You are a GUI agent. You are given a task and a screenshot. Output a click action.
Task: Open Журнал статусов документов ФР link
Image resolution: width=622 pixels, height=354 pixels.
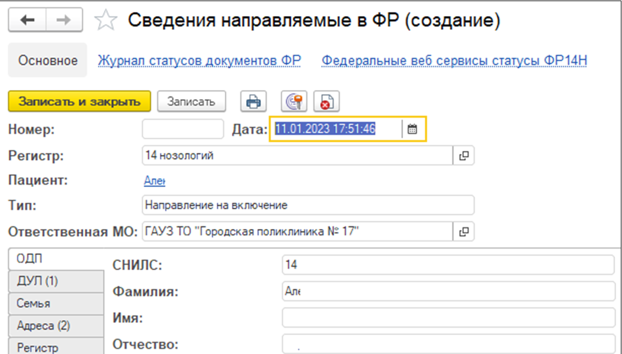coord(199,61)
